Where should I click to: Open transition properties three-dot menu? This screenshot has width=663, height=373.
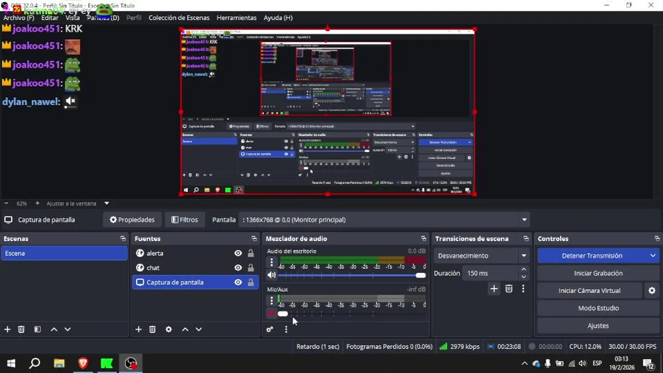click(x=523, y=289)
